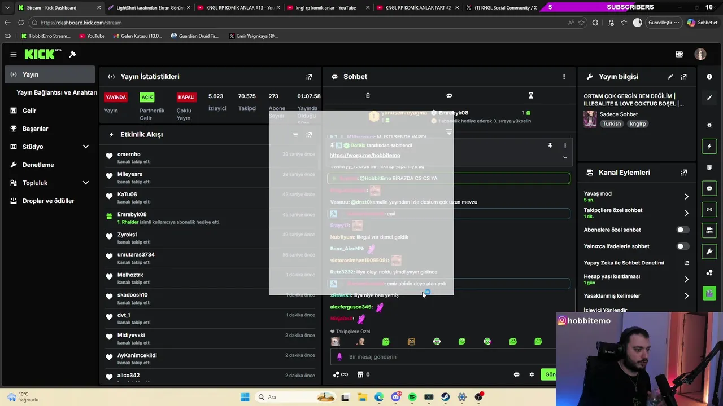This screenshot has width=723, height=406.
Task: Edit stream info with the pencil icon
Action: pos(670,77)
